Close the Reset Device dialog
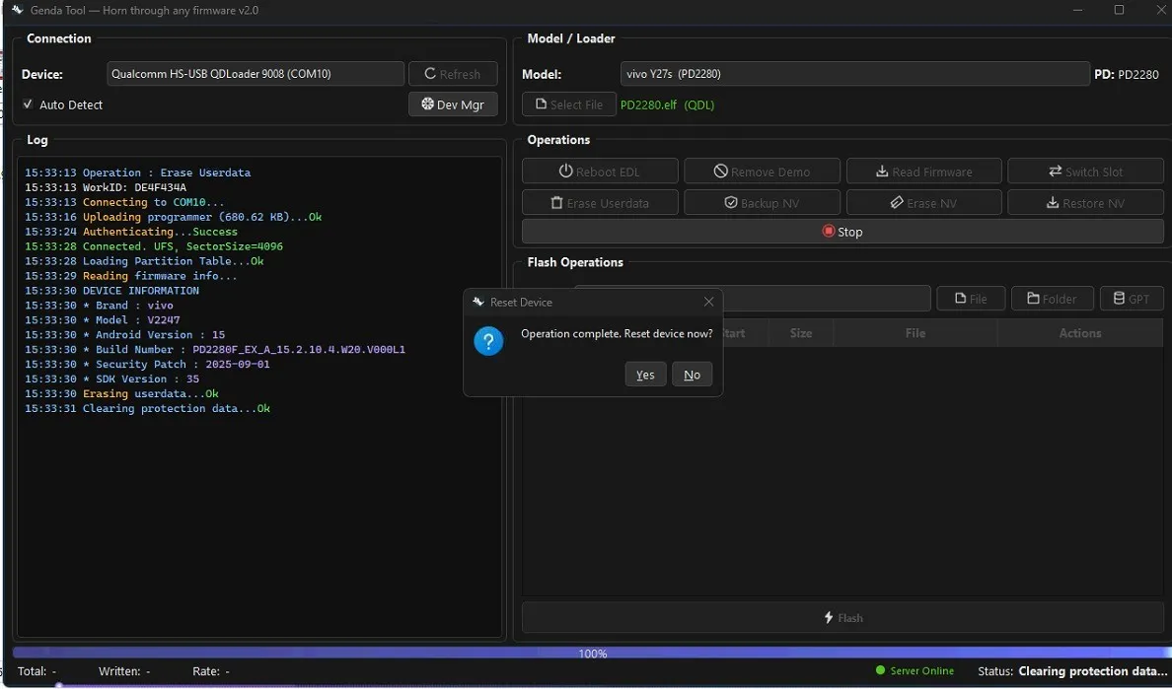The image size is (1172, 689). [x=708, y=302]
